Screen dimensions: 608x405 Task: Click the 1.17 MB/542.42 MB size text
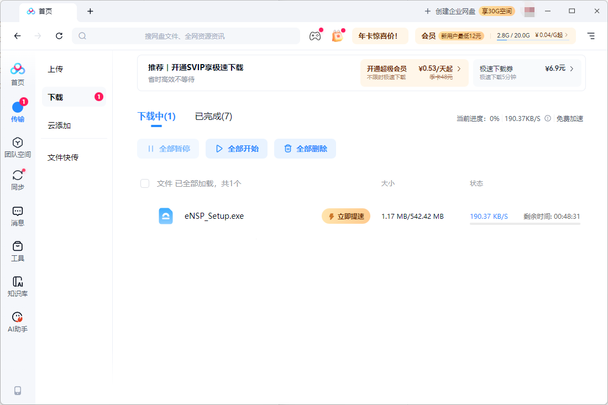412,216
